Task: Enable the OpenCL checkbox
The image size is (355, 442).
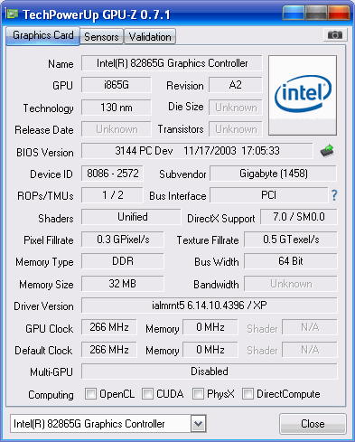Action: click(x=90, y=394)
